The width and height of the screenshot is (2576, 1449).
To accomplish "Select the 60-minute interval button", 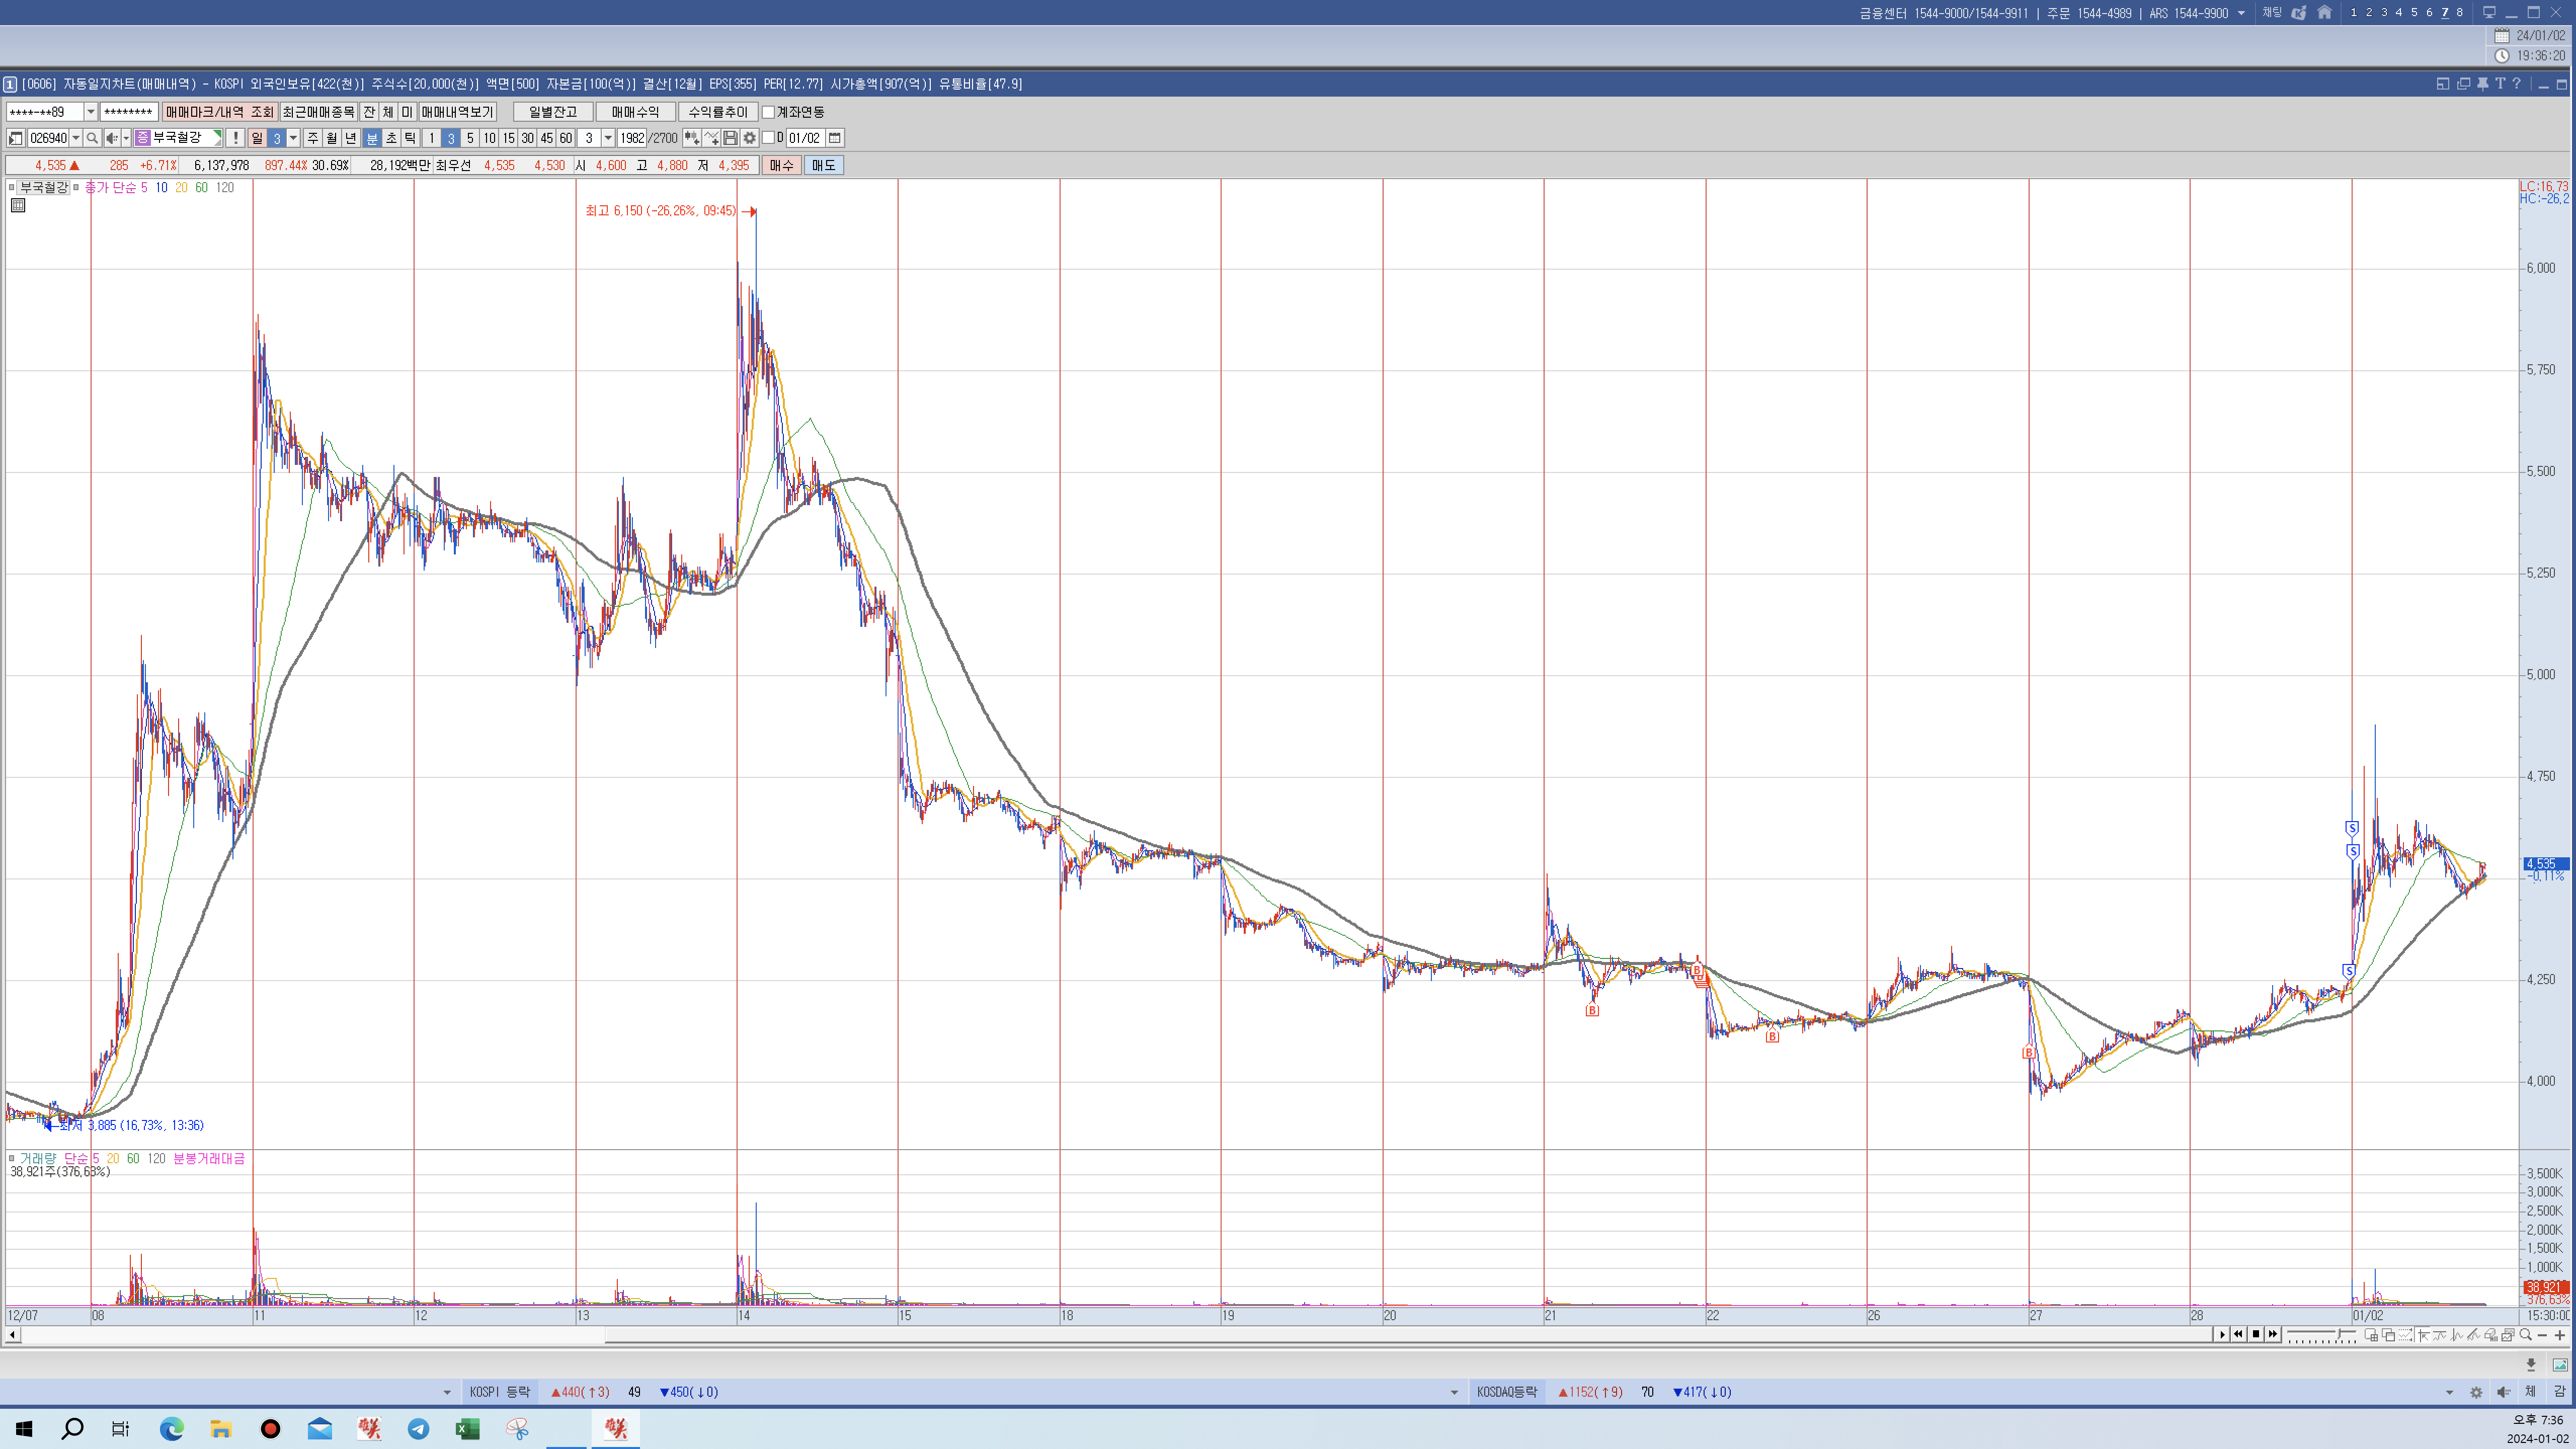I will click(x=566, y=138).
